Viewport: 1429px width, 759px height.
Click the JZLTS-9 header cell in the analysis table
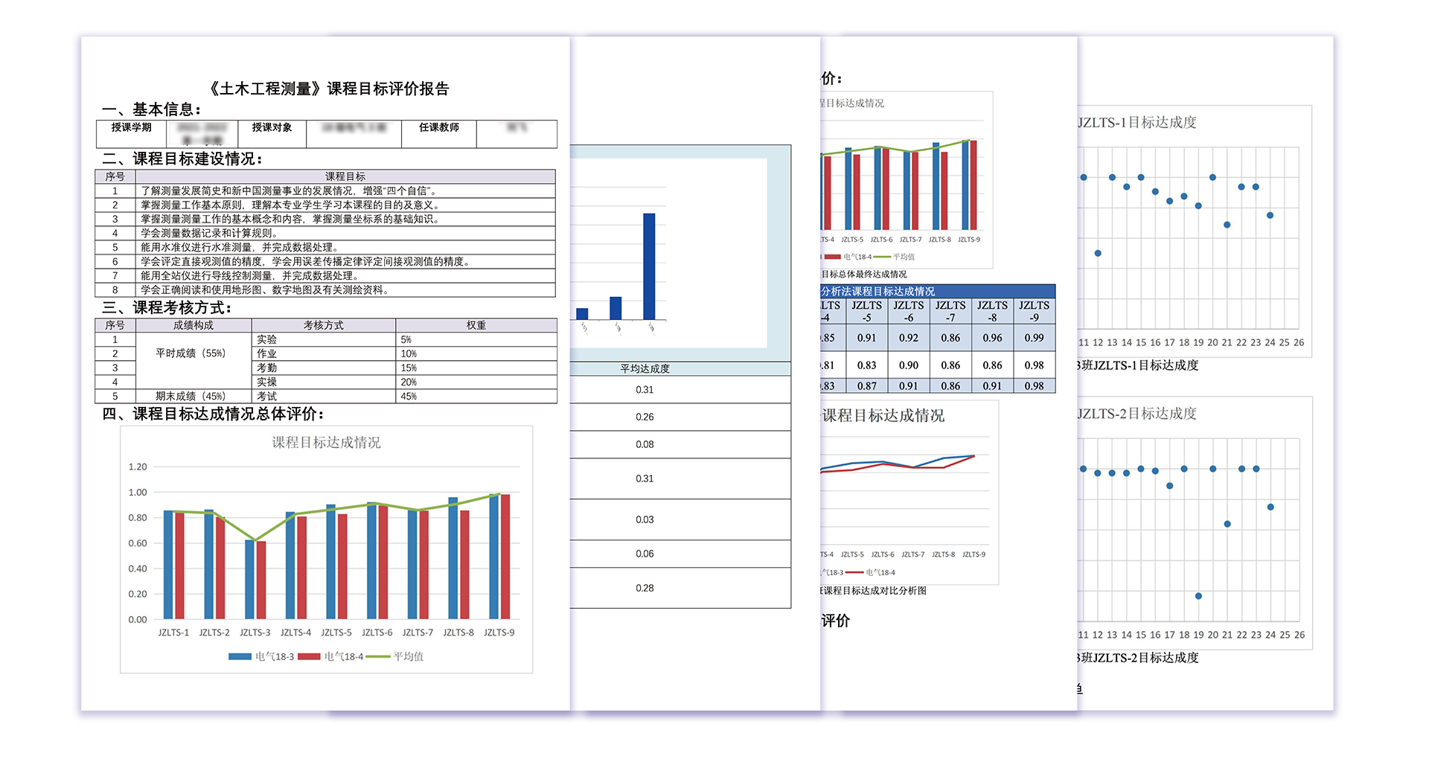pos(1035,312)
